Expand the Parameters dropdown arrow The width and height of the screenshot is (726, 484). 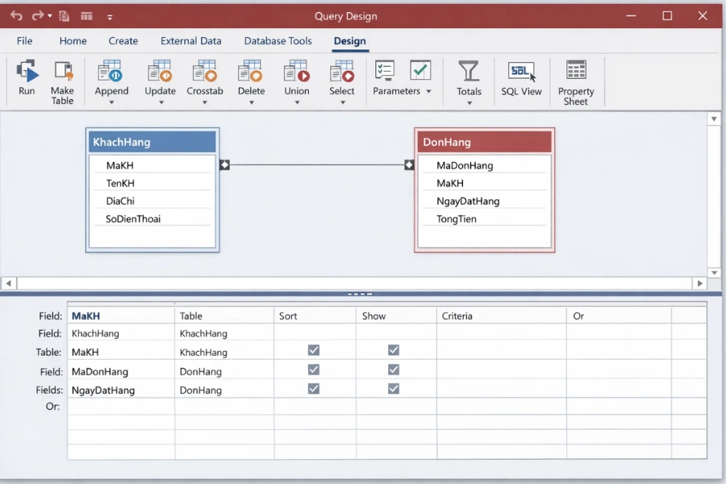pos(428,91)
